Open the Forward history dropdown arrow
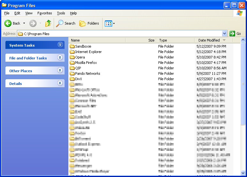247x177 pixels. [40, 23]
